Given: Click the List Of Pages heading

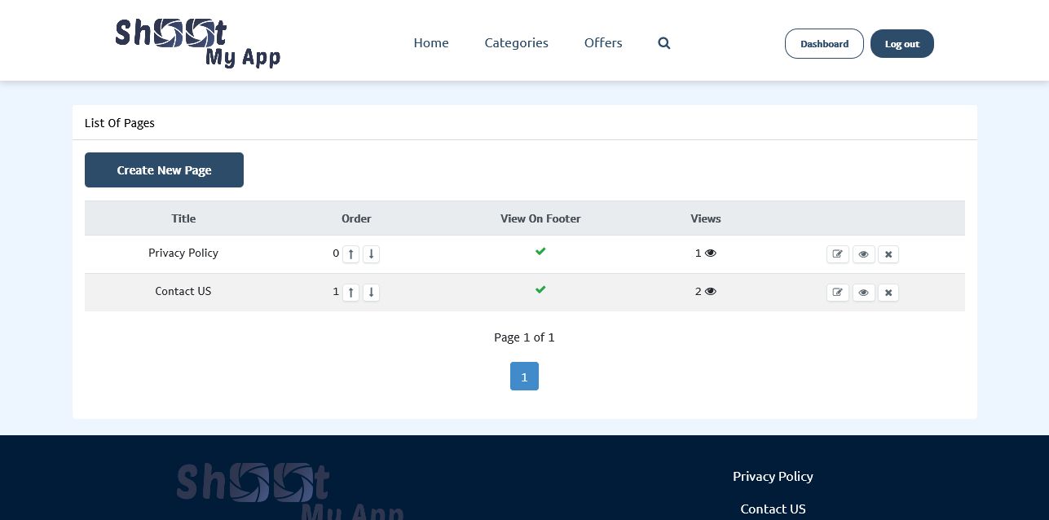Looking at the screenshot, I should click(120, 123).
